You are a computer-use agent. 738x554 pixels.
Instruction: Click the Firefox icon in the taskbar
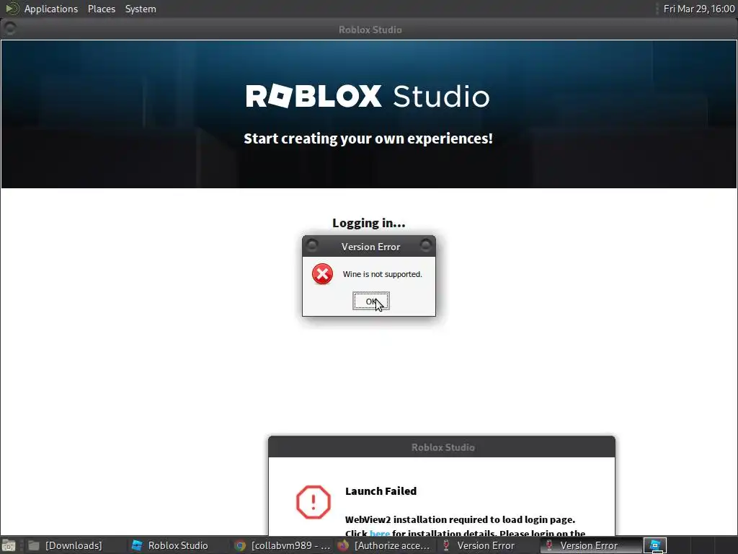click(x=343, y=545)
